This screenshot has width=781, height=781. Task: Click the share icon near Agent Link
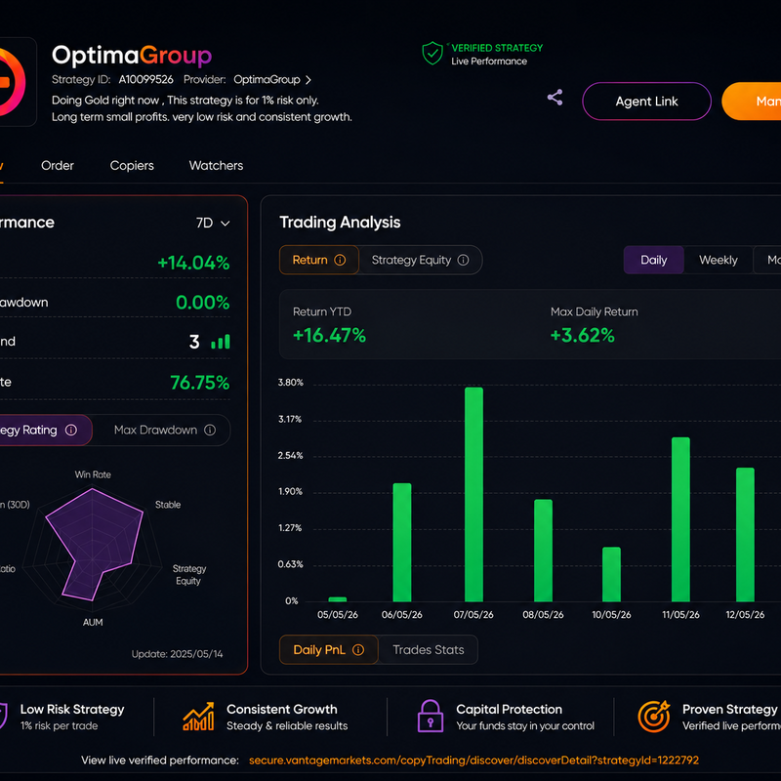point(555,97)
